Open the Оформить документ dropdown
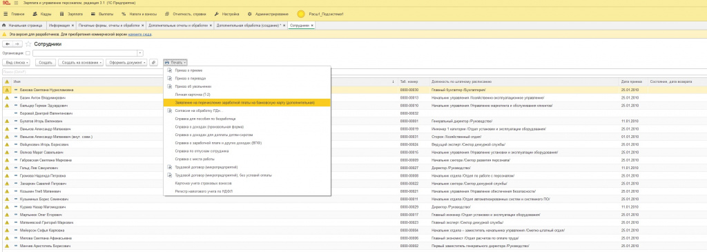 [127, 62]
